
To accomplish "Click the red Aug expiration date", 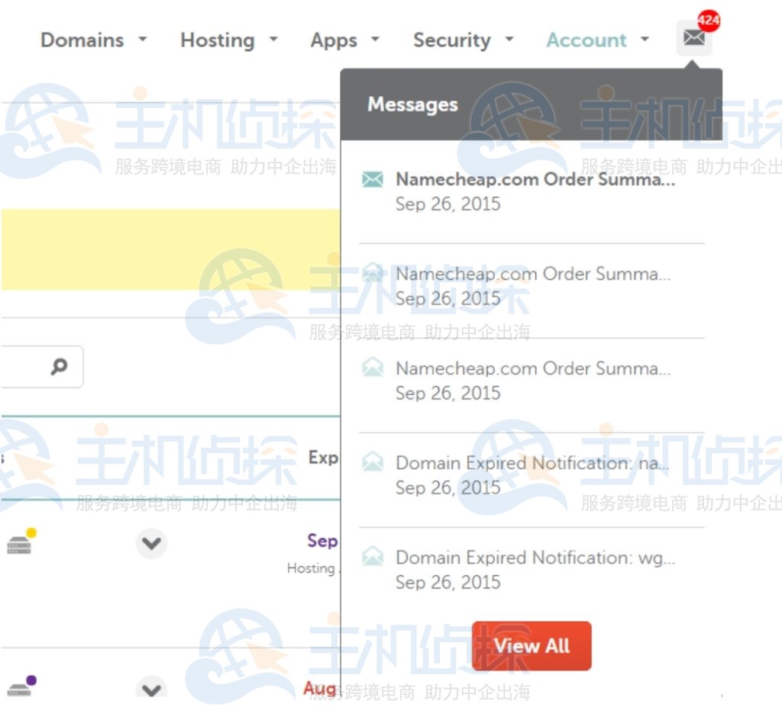I will tap(320, 689).
